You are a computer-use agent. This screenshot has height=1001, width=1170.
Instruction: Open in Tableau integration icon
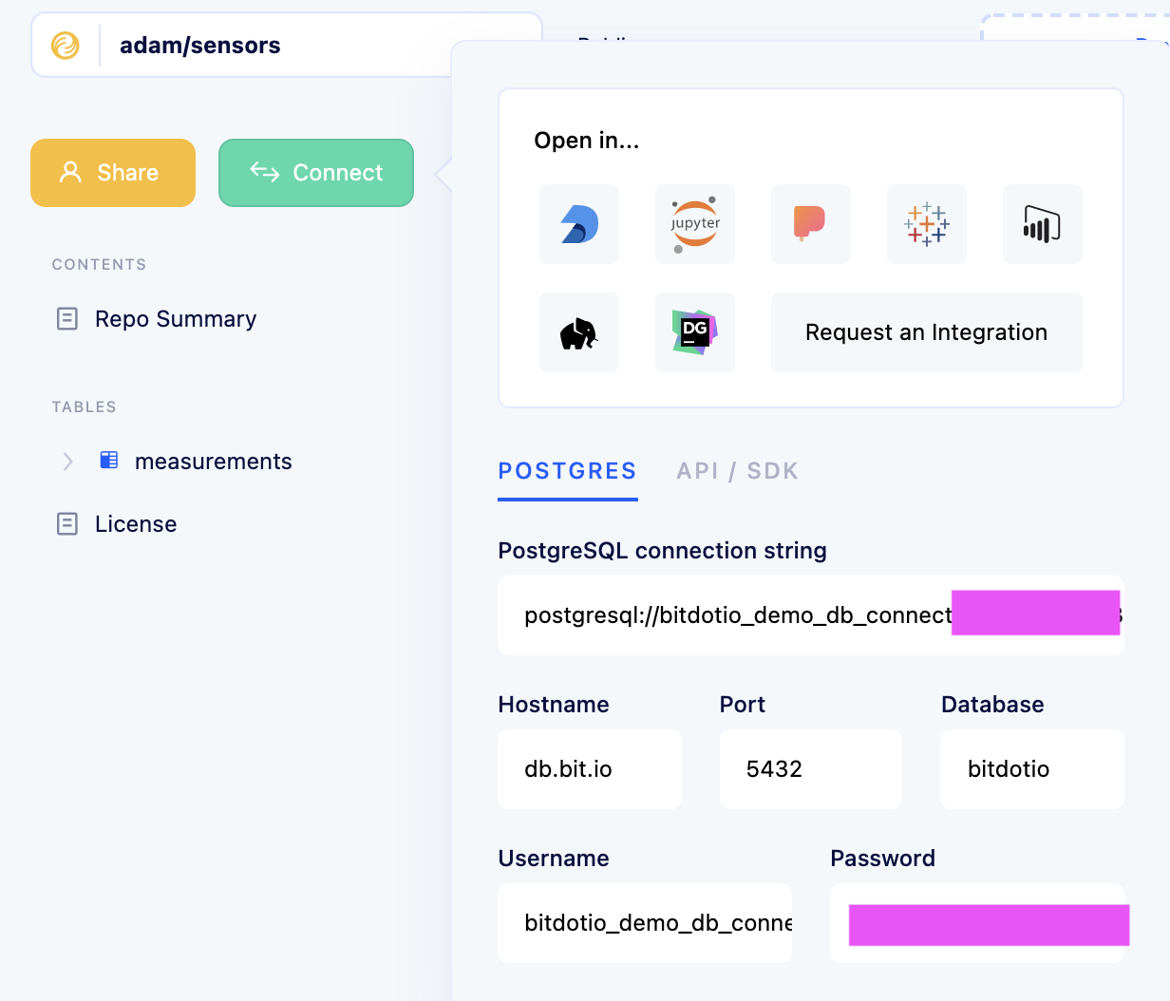tap(927, 224)
